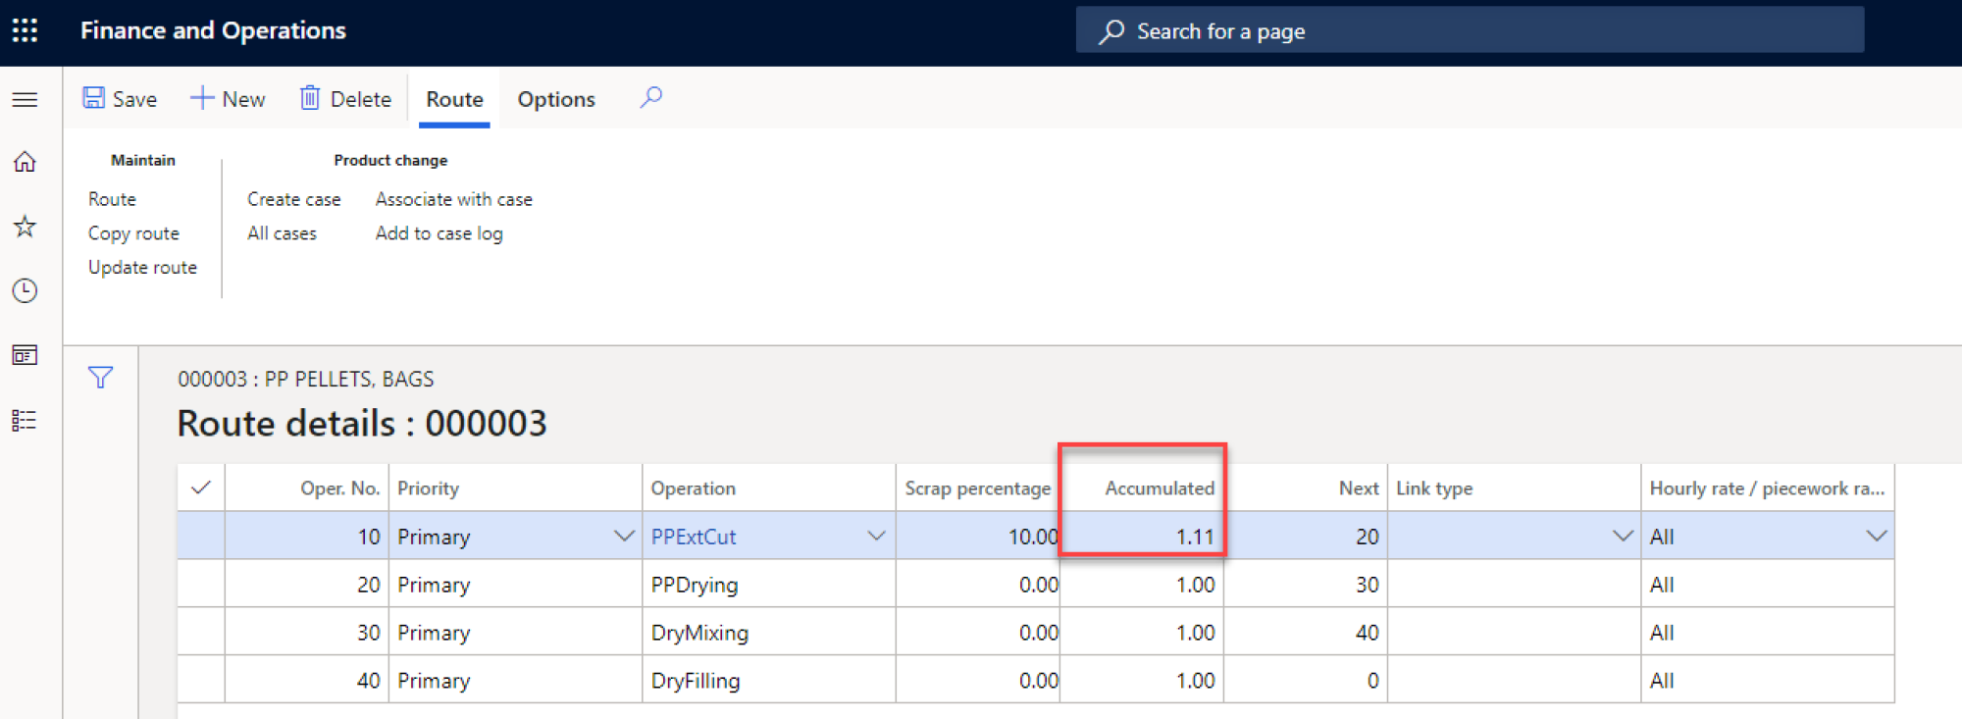Click All rate cell in DryFilling row
This screenshot has width=1962, height=719.
point(1767,681)
